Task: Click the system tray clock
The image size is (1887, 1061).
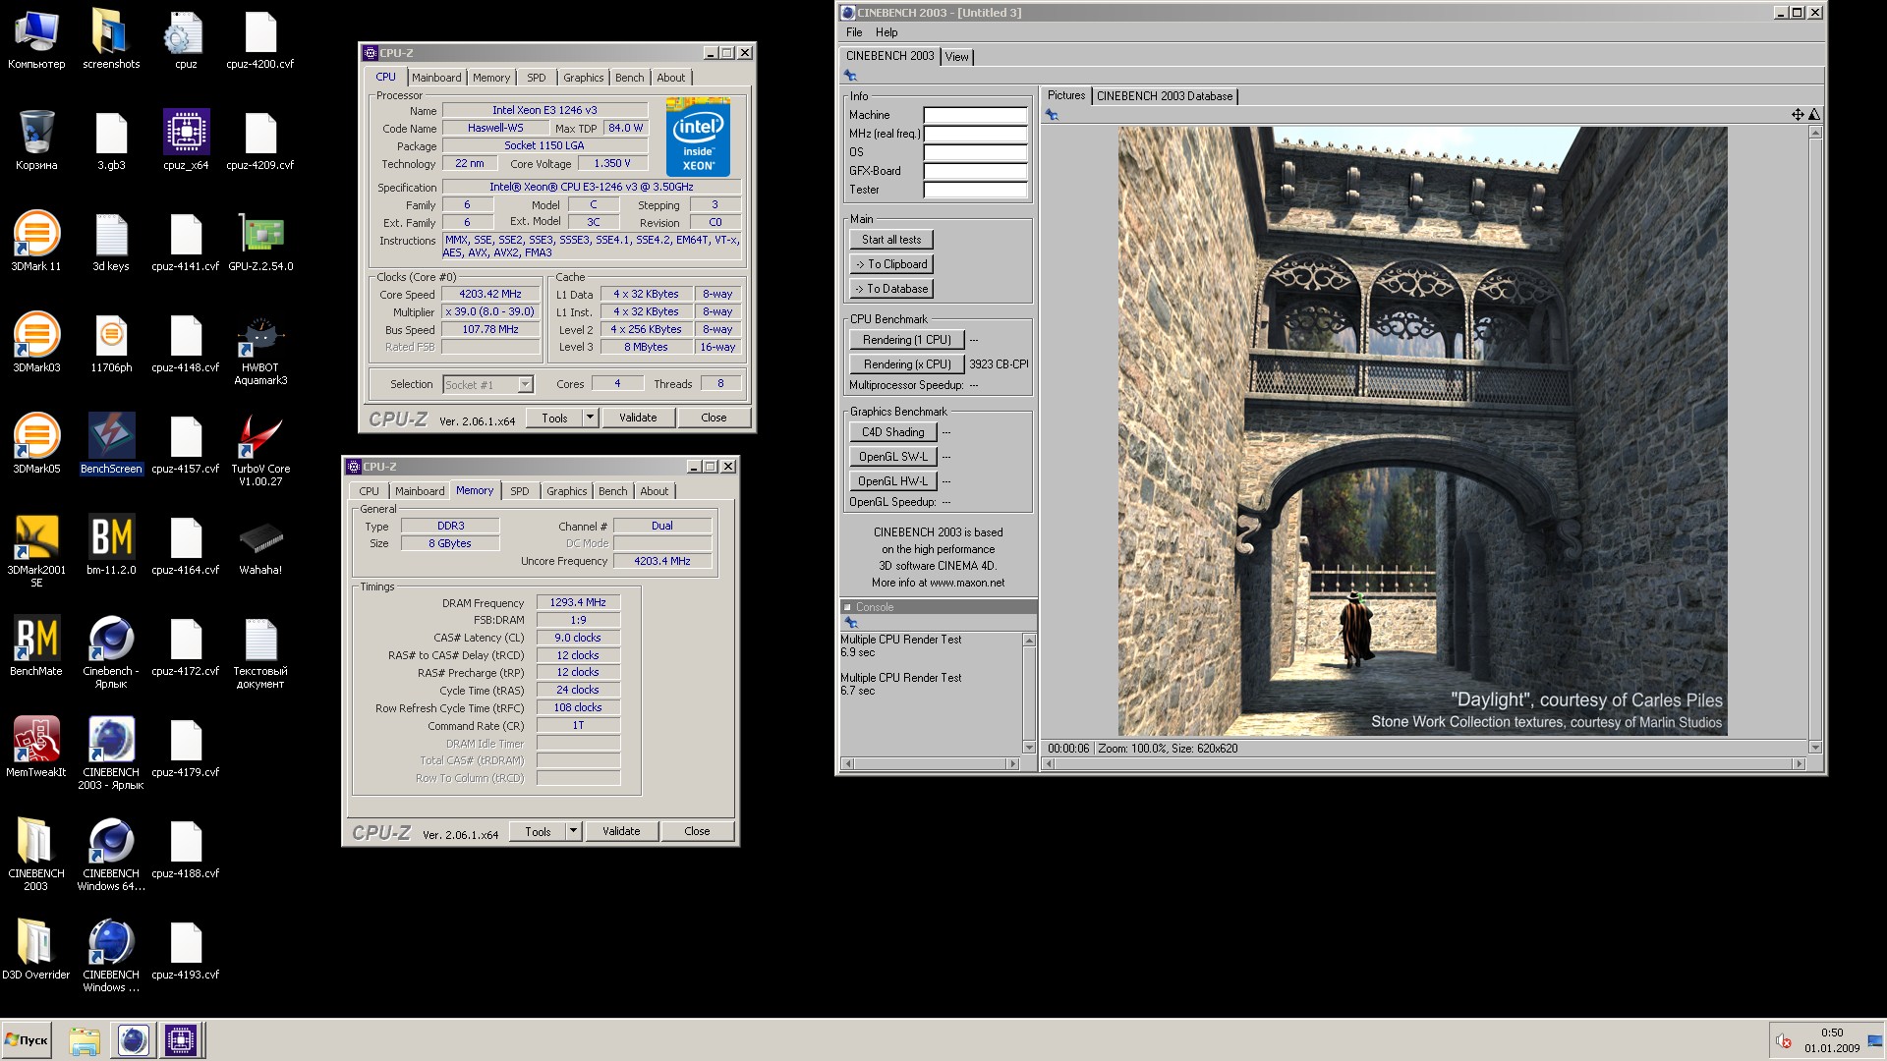Action: coord(1832,1040)
